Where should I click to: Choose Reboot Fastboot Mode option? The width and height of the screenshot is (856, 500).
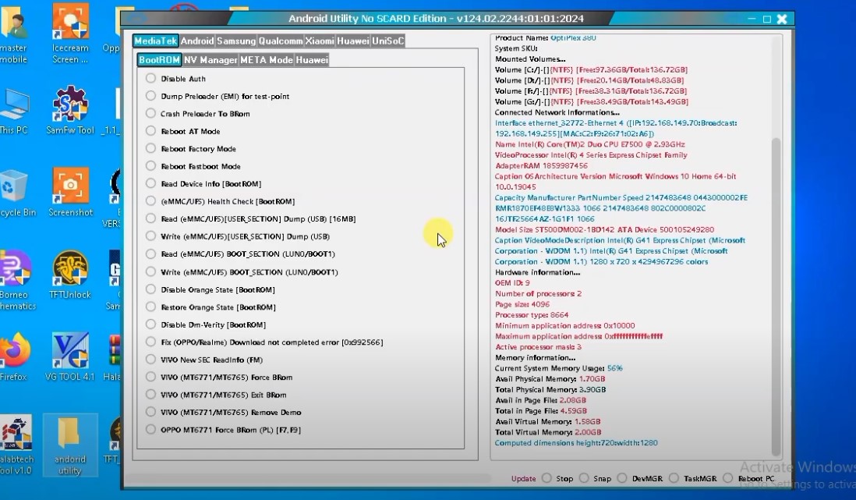pyautogui.click(x=150, y=165)
